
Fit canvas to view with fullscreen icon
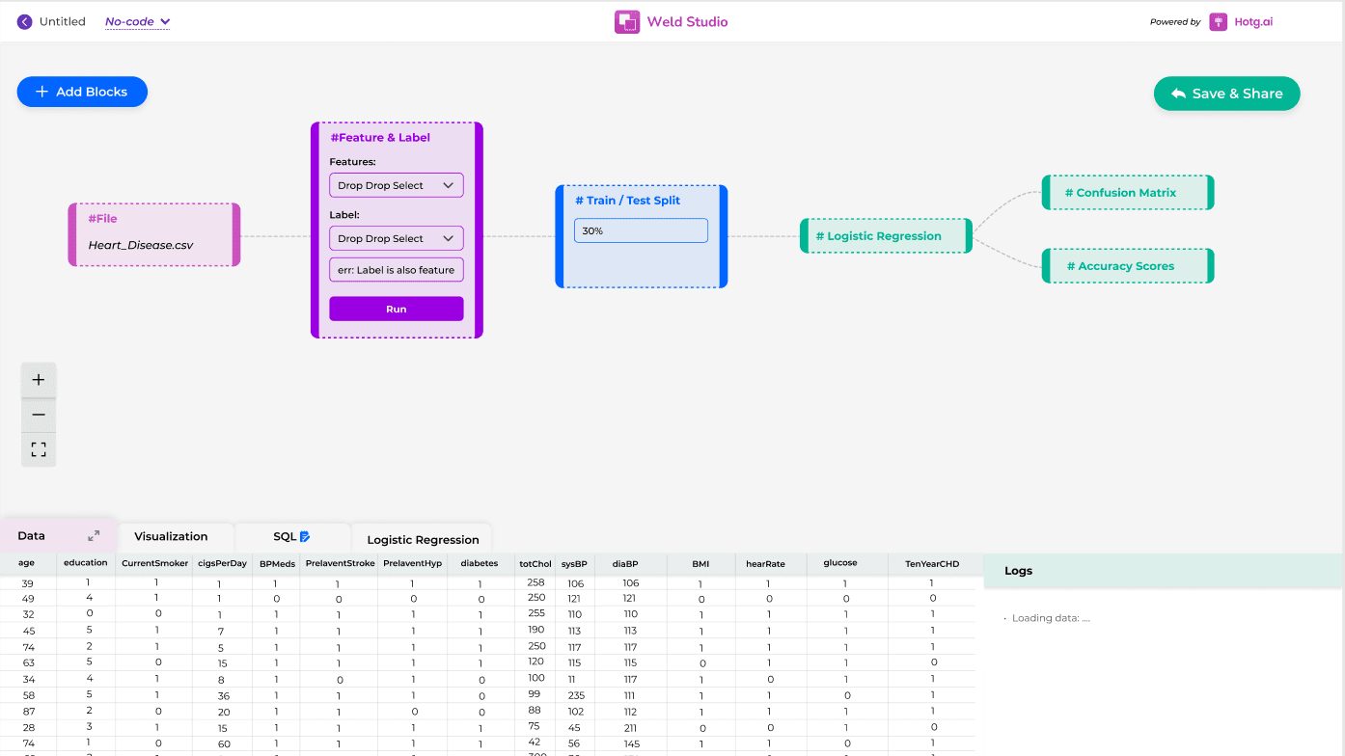39,449
